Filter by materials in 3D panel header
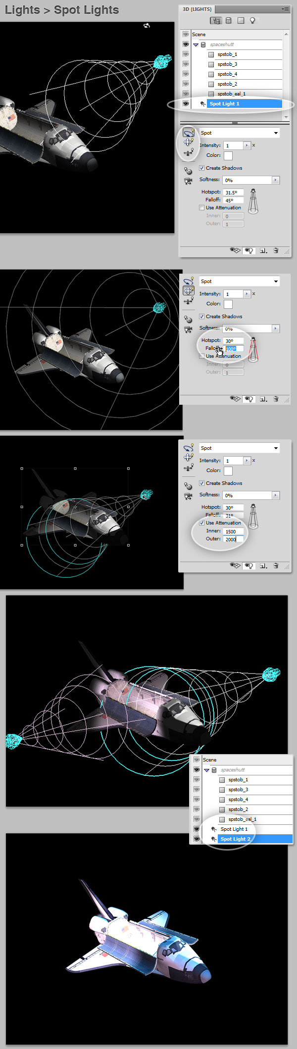Screen dimensions: 297x1049 (x=241, y=21)
